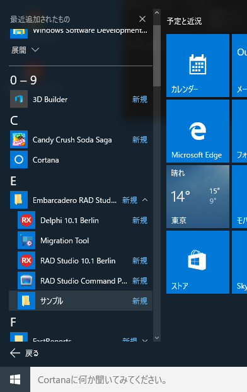The image size is (247, 392).
Task: Jump to the 0 – 9 letter index
Action: (x=23, y=80)
